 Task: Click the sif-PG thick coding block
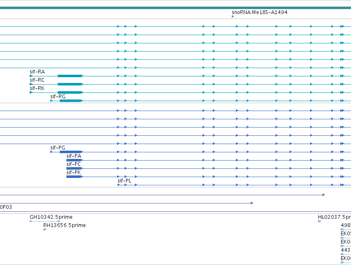click(x=71, y=152)
